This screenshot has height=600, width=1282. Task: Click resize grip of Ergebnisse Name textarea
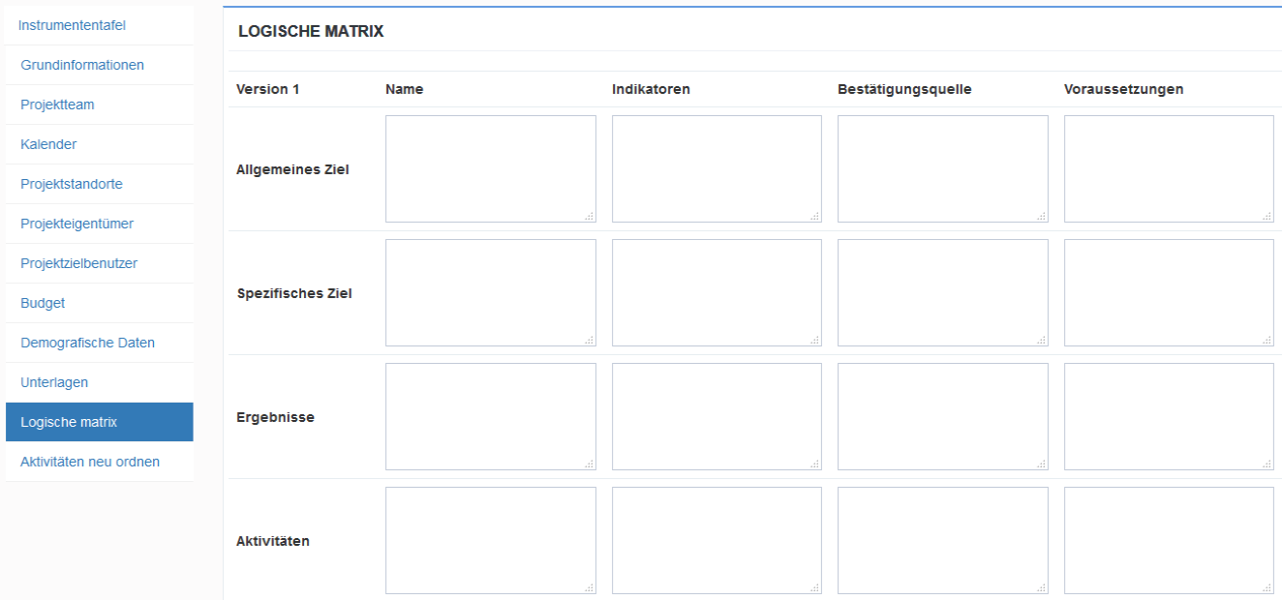click(590, 465)
